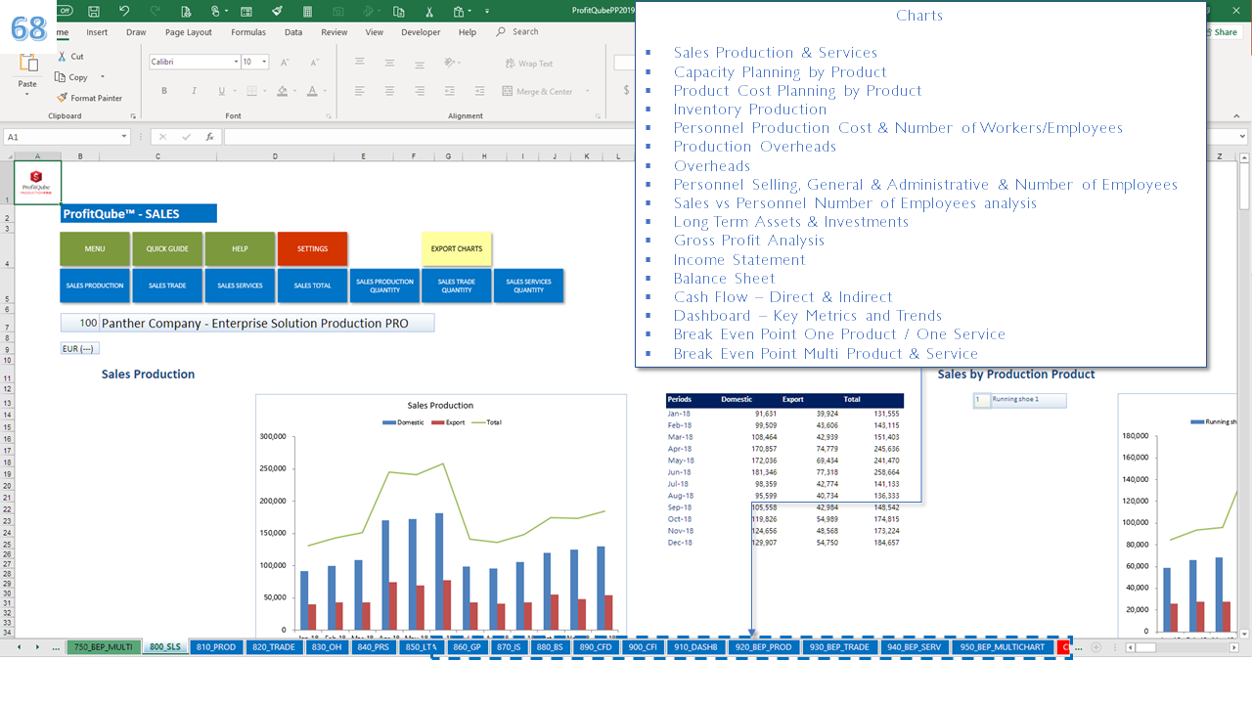
Task: Open the Paste options arrow
Action: pyautogui.click(x=27, y=96)
